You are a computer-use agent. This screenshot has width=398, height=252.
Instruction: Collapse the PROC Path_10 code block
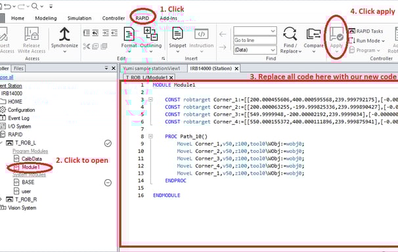pyautogui.click(x=150, y=136)
